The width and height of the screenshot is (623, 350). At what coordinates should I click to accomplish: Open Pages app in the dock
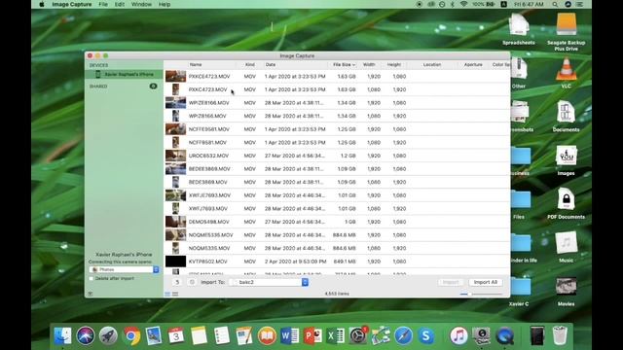point(244,336)
